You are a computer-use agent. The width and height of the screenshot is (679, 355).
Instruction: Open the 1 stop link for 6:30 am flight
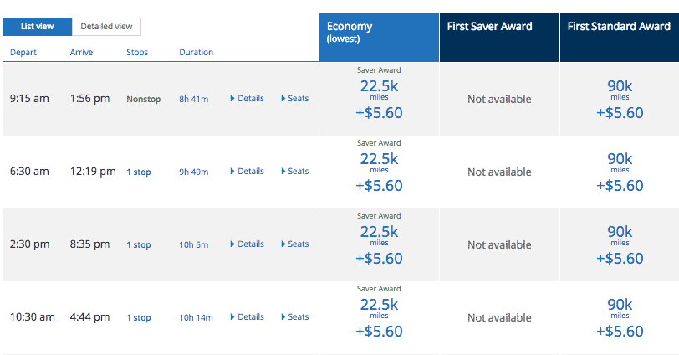[139, 172]
